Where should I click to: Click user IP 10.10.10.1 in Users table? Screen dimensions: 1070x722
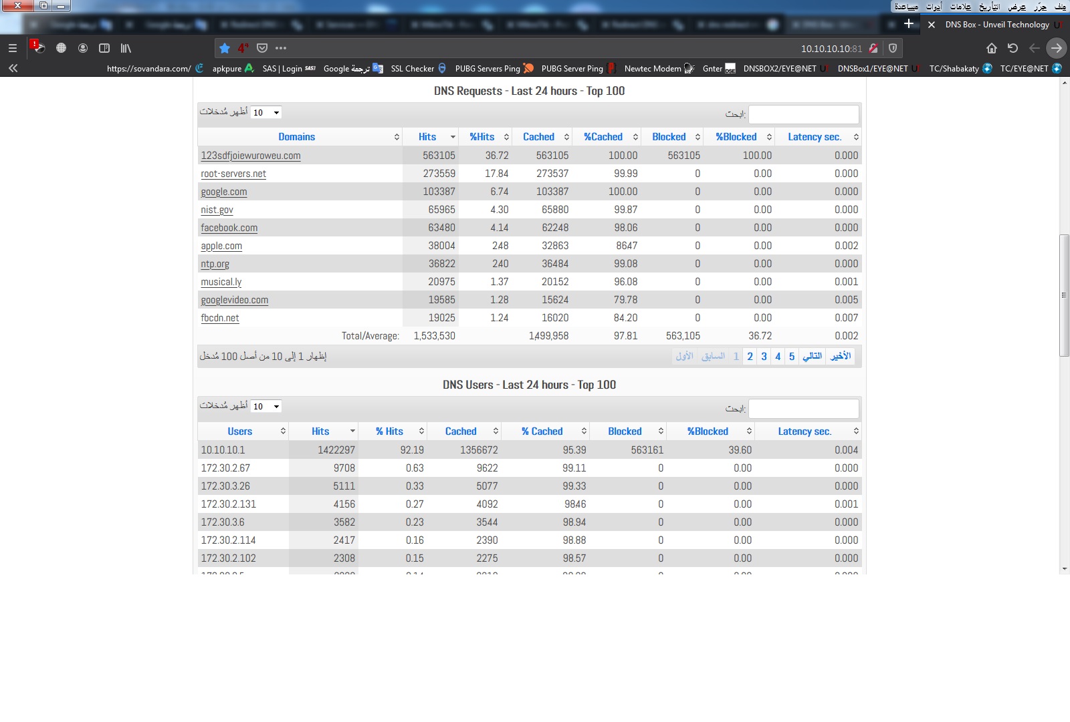pos(223,450)
